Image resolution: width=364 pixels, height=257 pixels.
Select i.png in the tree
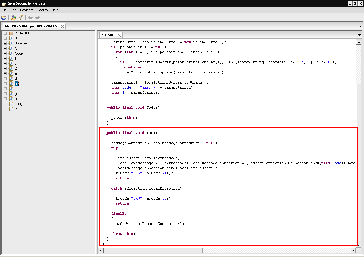tap(19, 104)
